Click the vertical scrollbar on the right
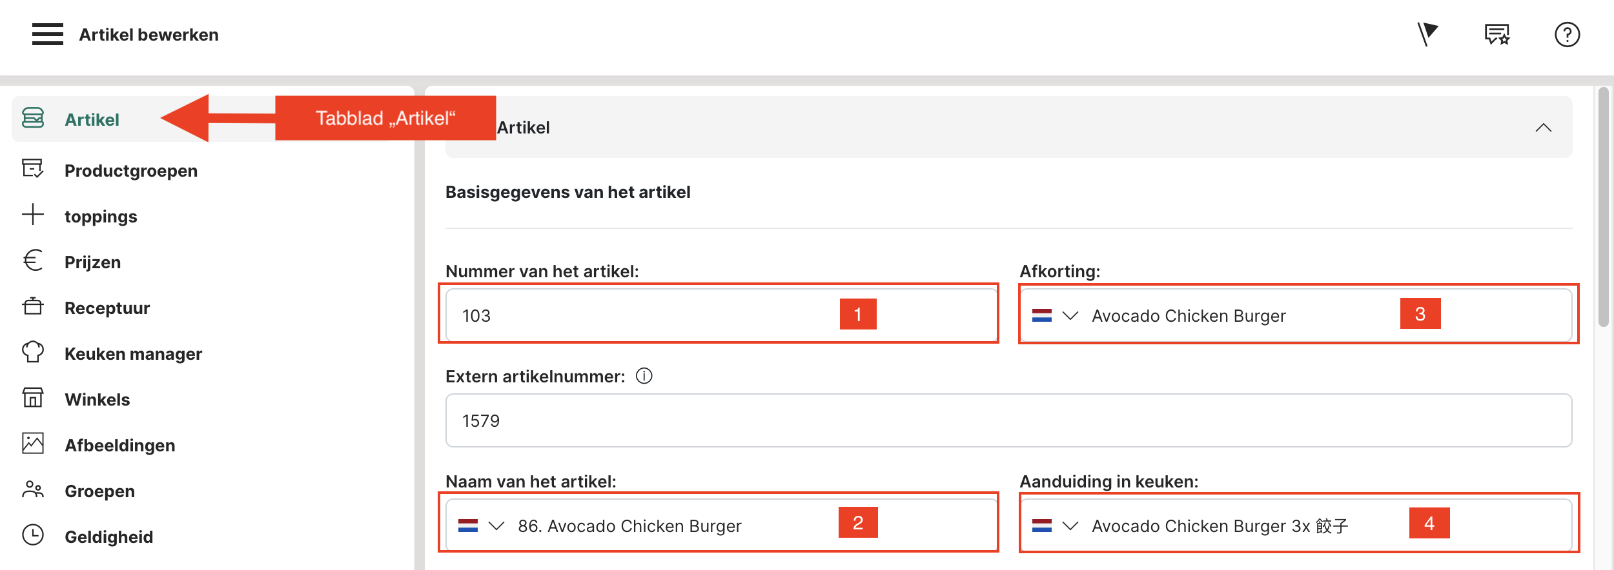This screenshot has width=1614, height=570. click(1603, 206)
